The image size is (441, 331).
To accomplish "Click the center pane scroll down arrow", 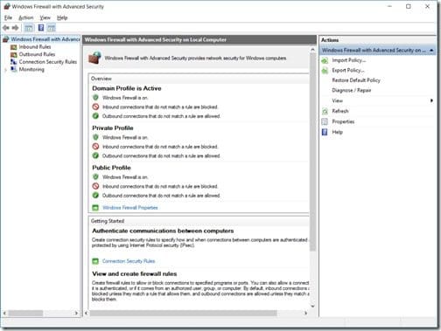I will pos(312,307).
